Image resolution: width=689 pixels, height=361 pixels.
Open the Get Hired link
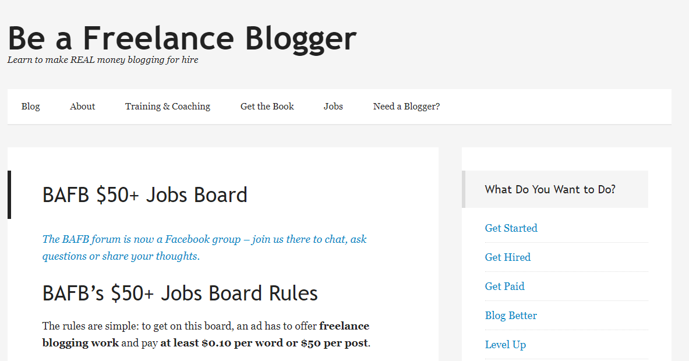507,257
